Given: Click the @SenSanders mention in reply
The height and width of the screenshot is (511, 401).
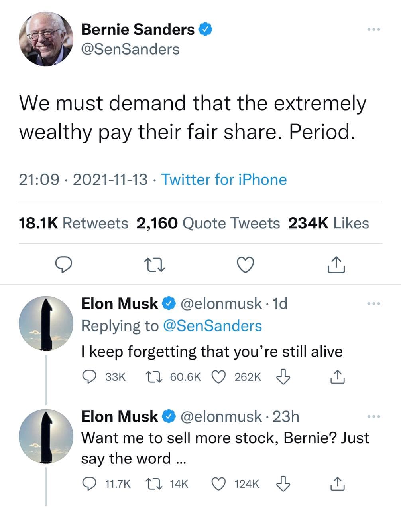Looking at the screenshot, I should tap(212, 326).
